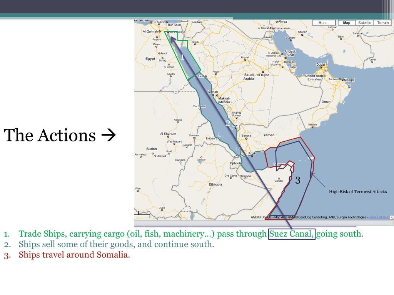Click the "Suez Canal," words in step one

pos(292,234)
